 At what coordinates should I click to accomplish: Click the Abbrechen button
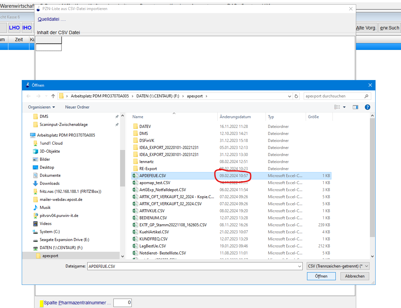point(355,276)
